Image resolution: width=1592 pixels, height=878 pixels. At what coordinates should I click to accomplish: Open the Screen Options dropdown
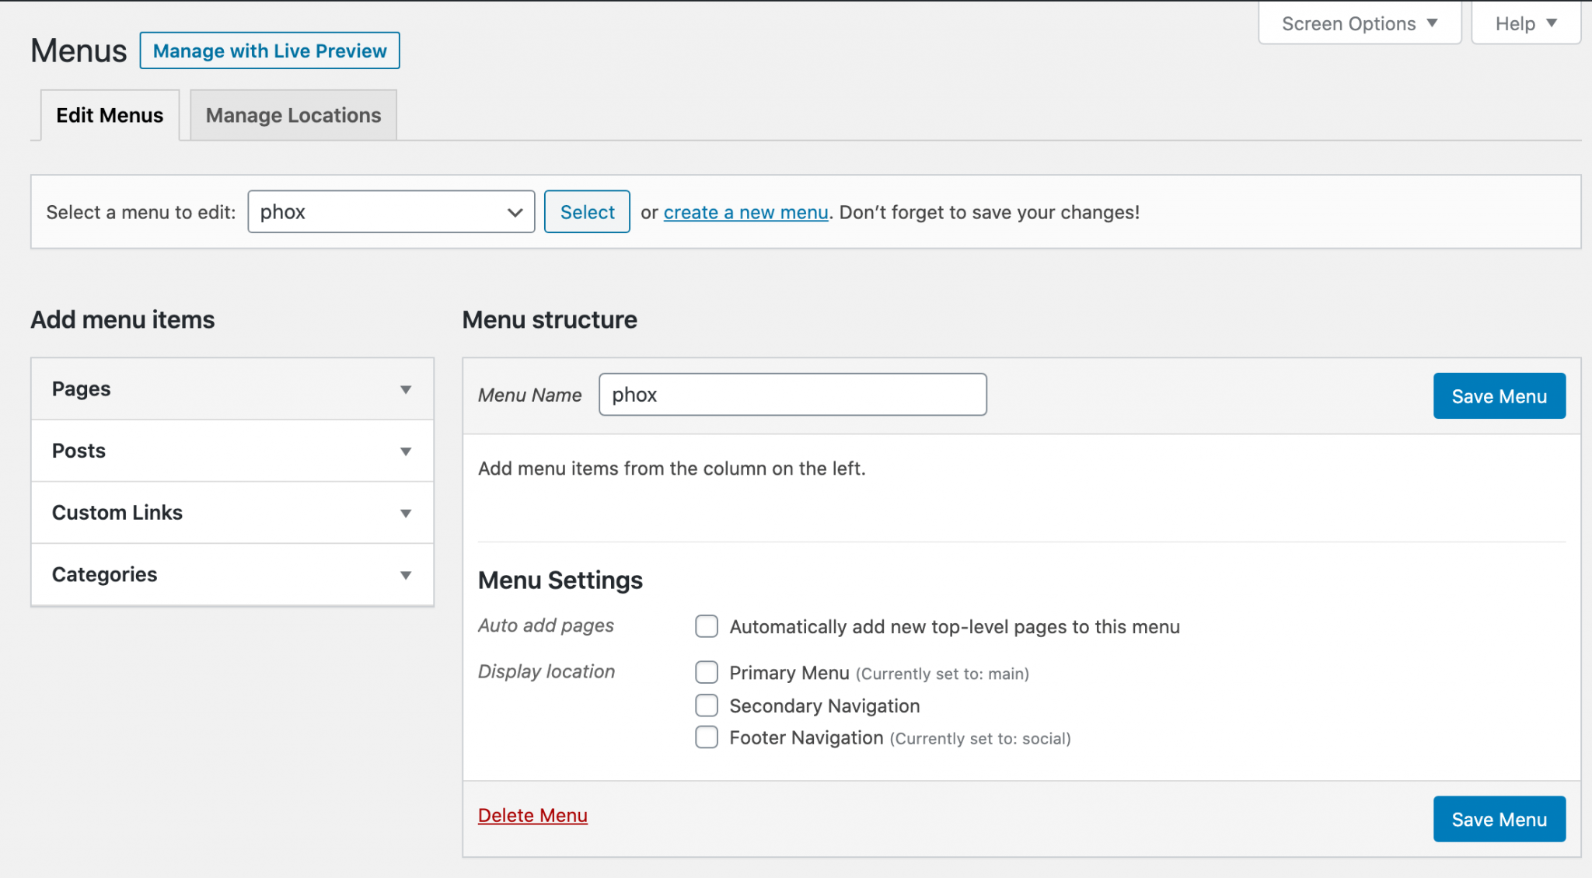click(x=1359, y=23)
